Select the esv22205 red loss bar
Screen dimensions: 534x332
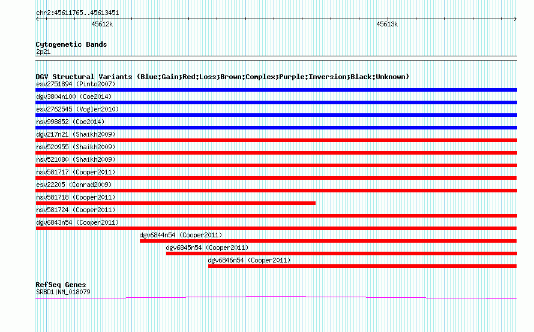(x=276, y=191)
